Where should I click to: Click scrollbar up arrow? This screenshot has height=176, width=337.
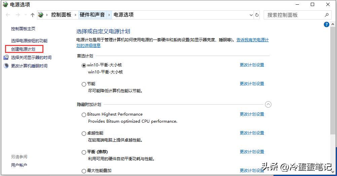333,24
